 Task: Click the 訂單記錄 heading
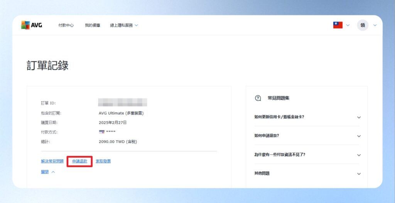[x=47, y=66]
